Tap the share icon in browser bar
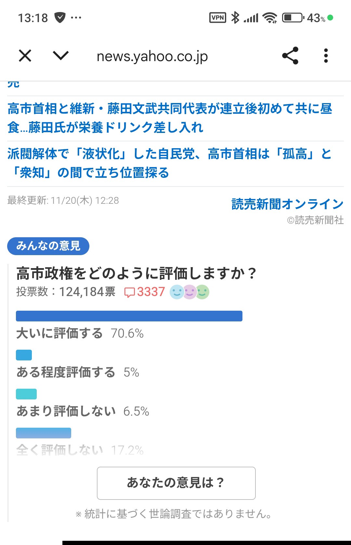This screenshot has height=545, width=351. click(x=290, y=56)
